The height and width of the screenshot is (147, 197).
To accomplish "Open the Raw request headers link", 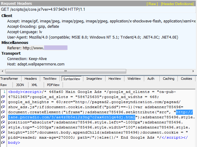I will click(152, 4).
